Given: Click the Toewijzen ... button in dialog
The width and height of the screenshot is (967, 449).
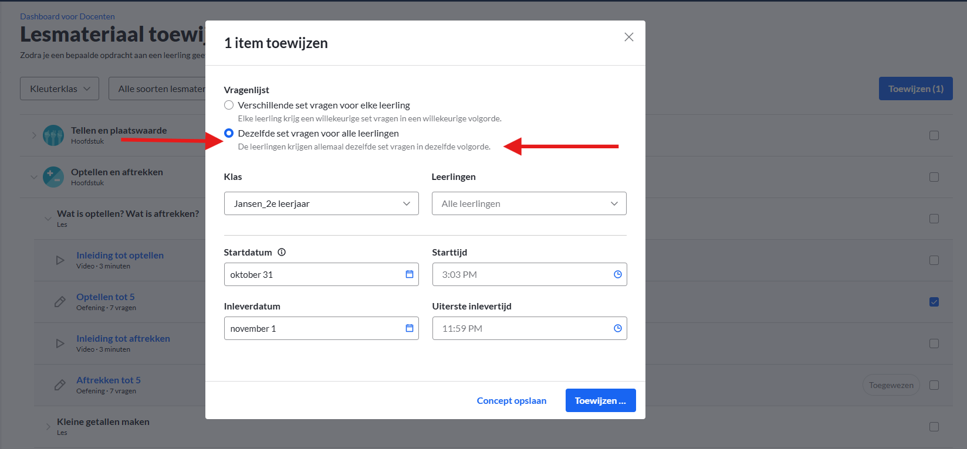Looking at the screenshot, I should coord(600,400).
